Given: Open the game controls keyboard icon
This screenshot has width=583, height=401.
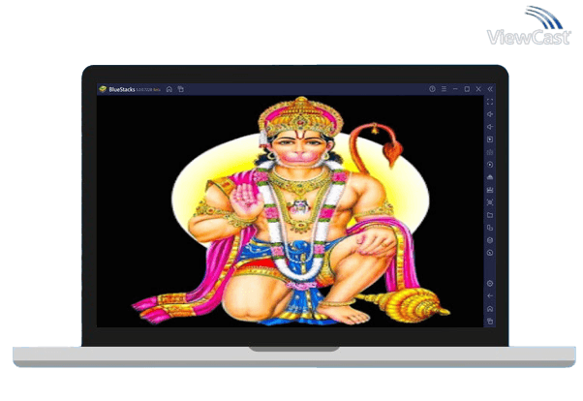Looking at the screenshot, I should (x=490, y=152).
